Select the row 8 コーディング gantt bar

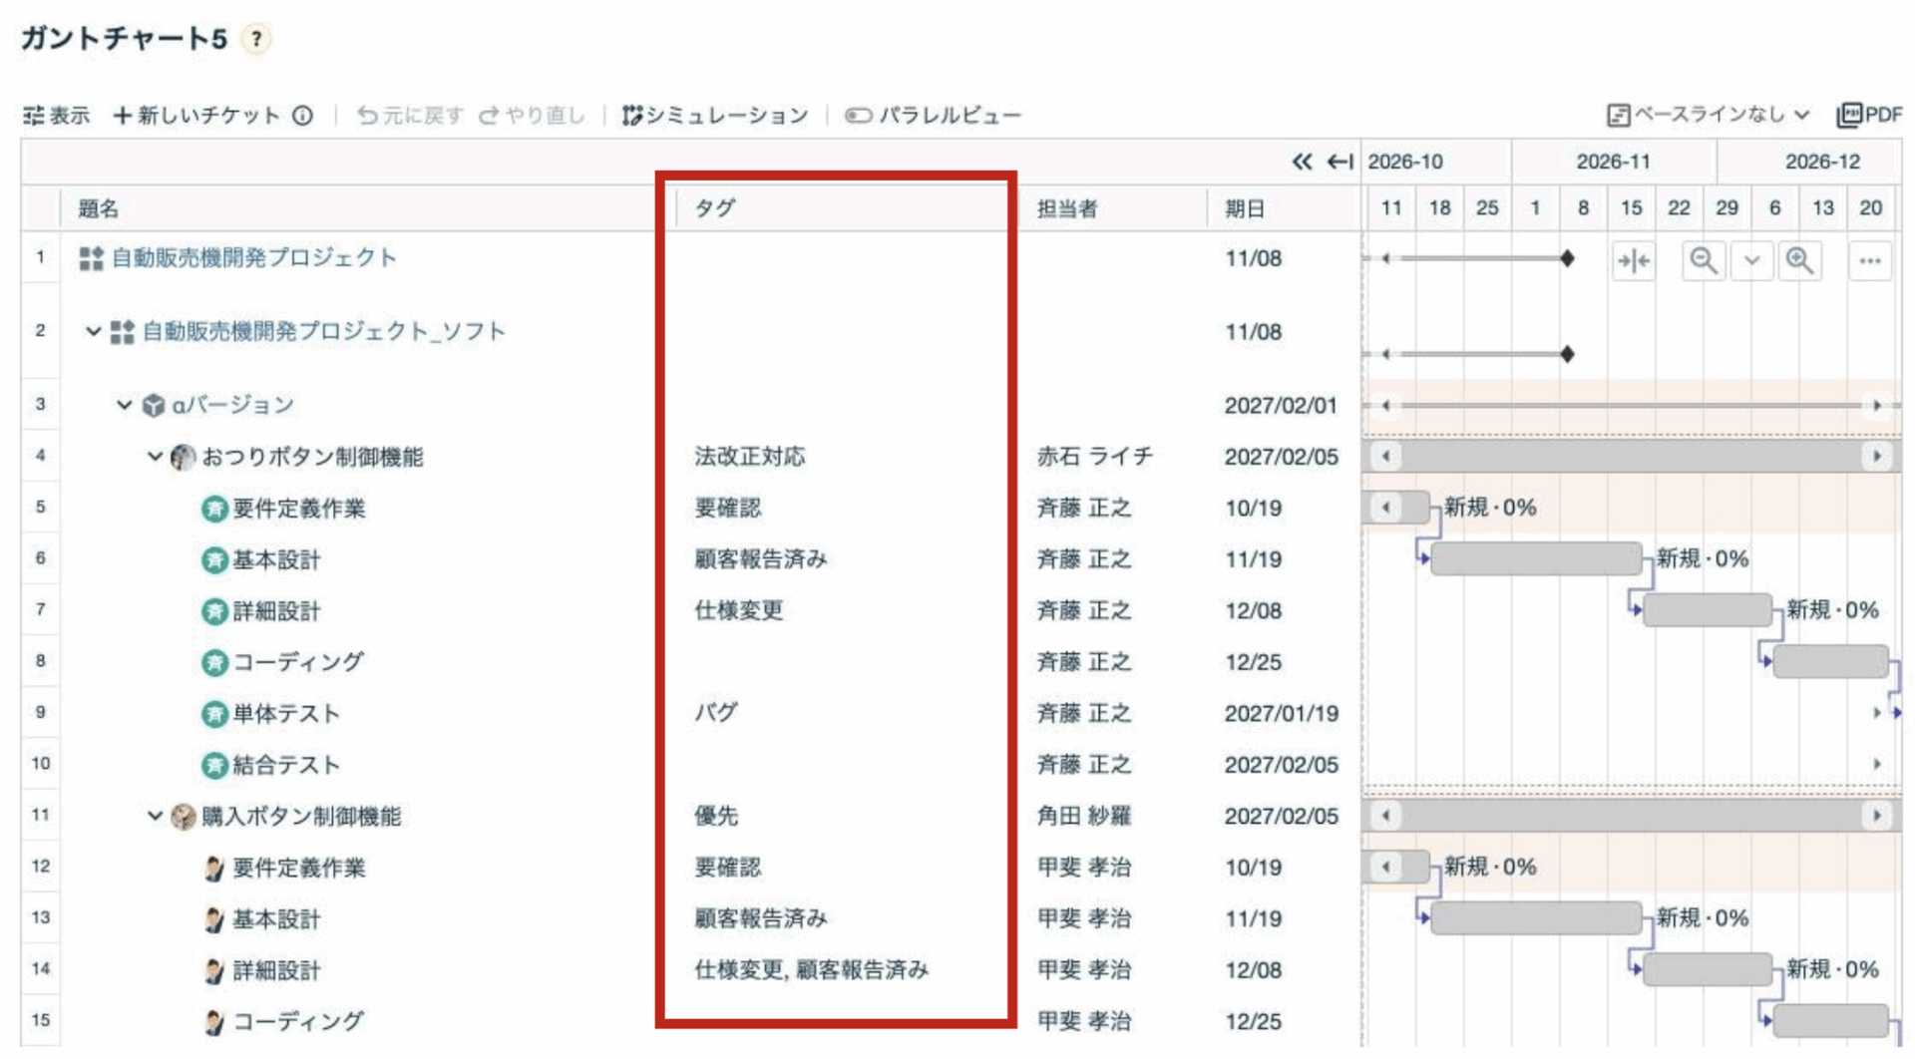click(x=1831, y=661)
